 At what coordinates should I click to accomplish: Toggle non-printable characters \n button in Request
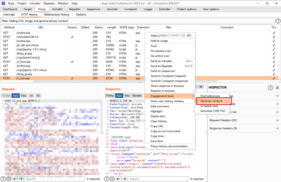(31, 96)
